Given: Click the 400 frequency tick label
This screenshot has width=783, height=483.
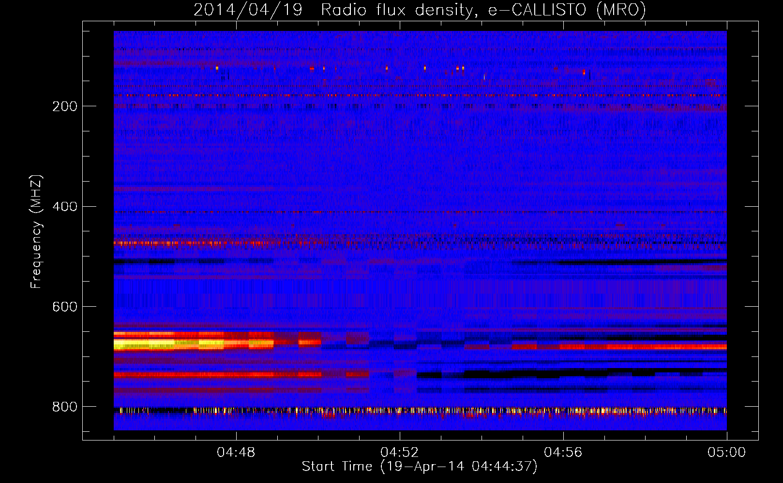Looking at the screenshot, I should click(65, 207).
